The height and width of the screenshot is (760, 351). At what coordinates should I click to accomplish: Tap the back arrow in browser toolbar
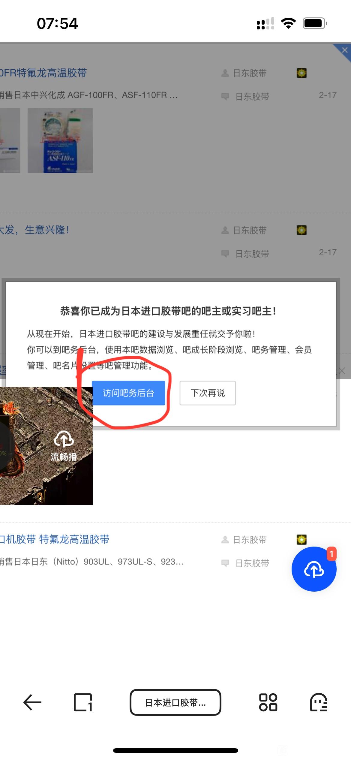click(32, 702)
